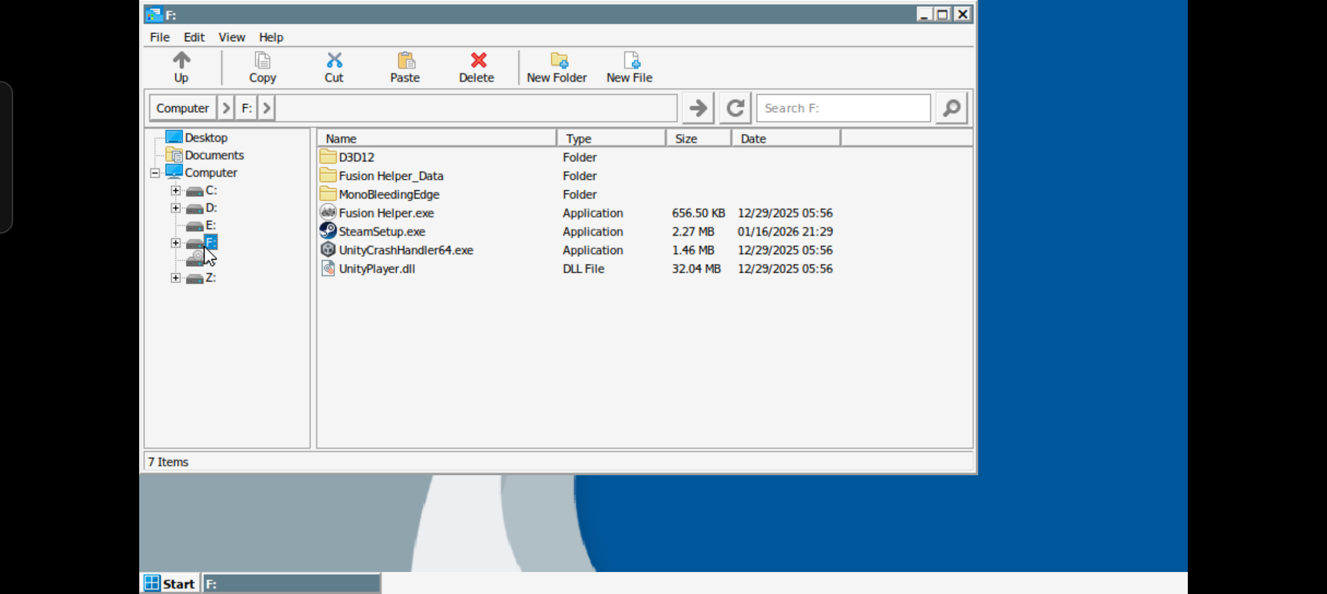This screenshot has width=1327, height=594.
Task: Click the refresh icon beside address bar
Action: click(x=736, y=108)
